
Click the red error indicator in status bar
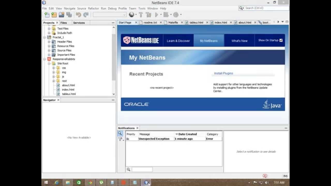(265, 176)
